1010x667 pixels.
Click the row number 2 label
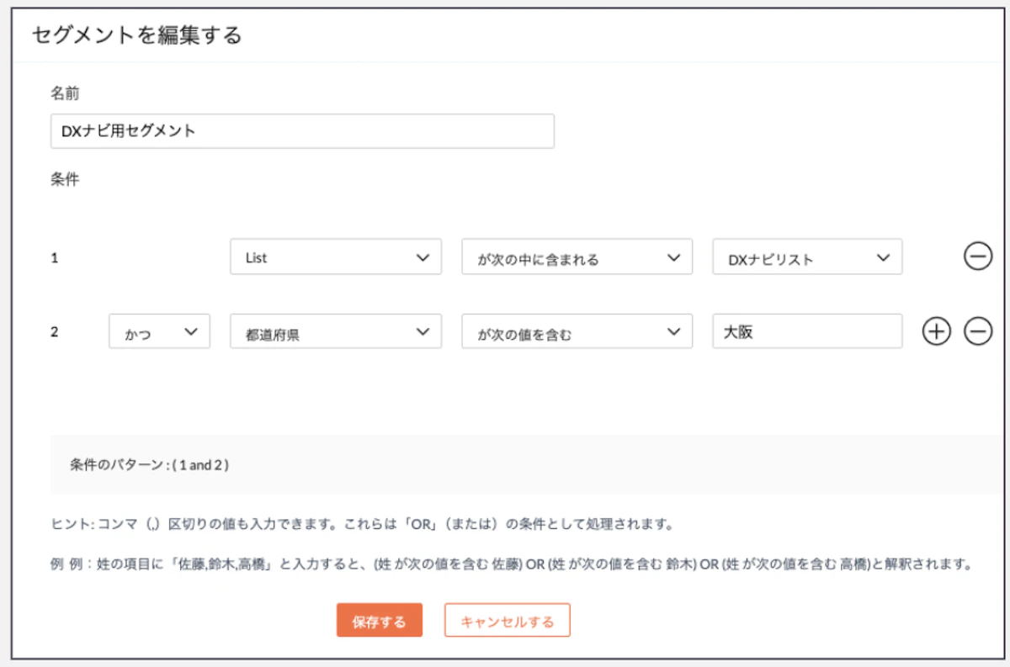tap(55, 331)
